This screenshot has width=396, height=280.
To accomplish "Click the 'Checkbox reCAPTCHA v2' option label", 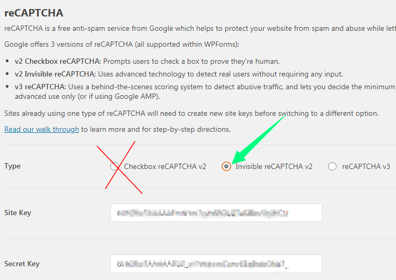I will [x=165, y=166].
